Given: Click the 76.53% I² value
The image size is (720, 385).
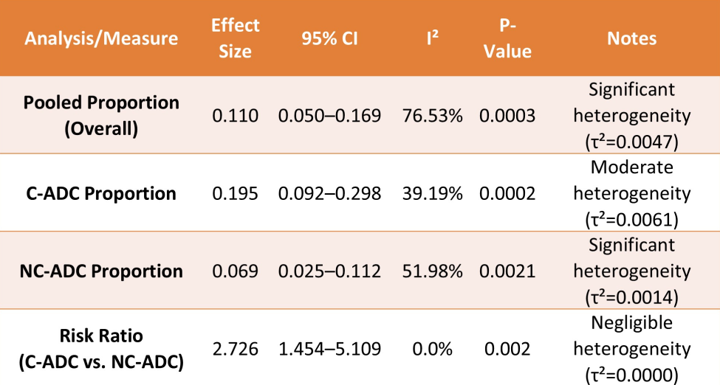Looking at the screenshot, I should 432,116.
